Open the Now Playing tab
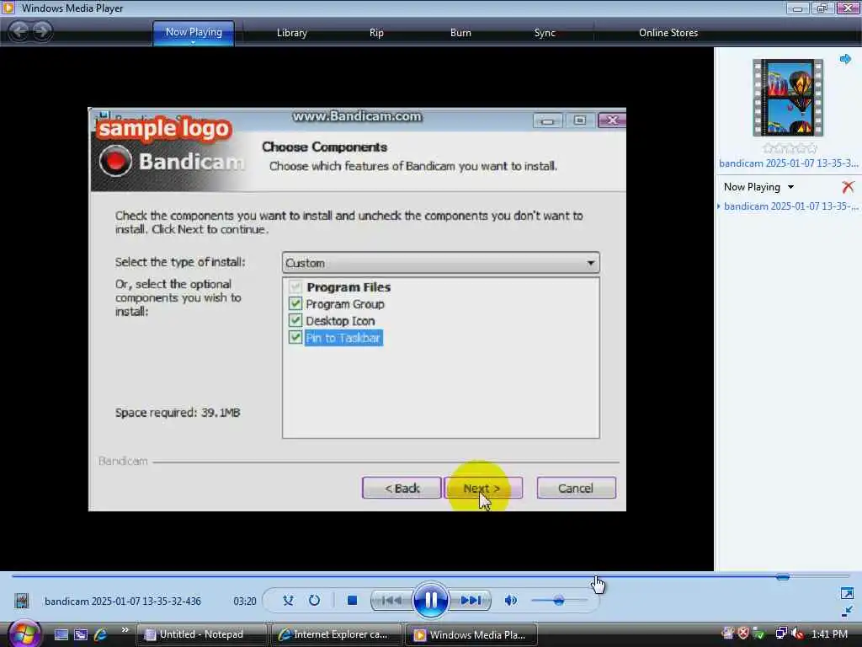The height and width of the screenshot is (647, 862). (x=194, y=33)
